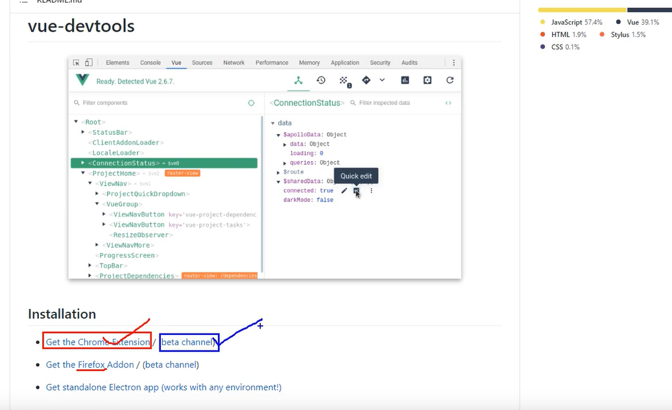Image resolution: width=672 pixels, height=410 pixels.
Task: Open the Routing diamond arrow icon
Action: pyautogui.click(x=366, y=80)
